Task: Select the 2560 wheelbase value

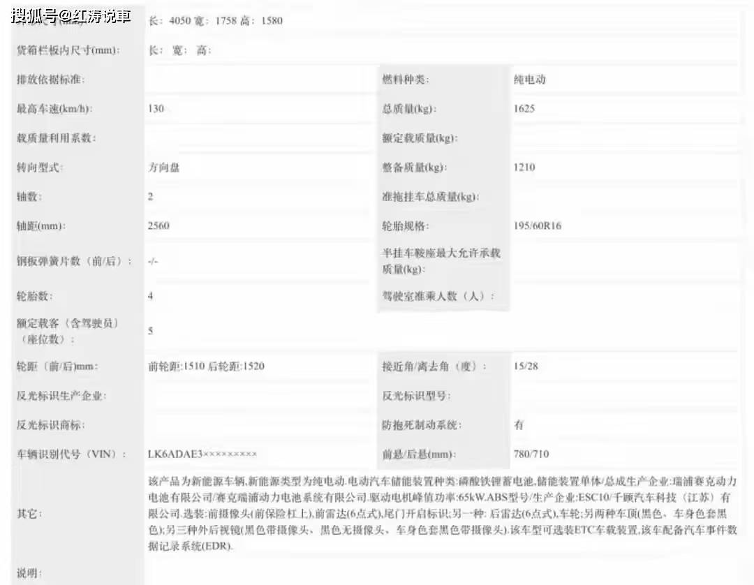Action: pos(158,226)
